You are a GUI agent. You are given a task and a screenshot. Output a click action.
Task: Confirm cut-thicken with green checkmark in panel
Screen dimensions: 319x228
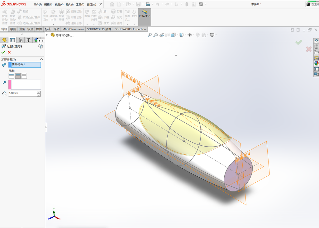coord(3,52)
